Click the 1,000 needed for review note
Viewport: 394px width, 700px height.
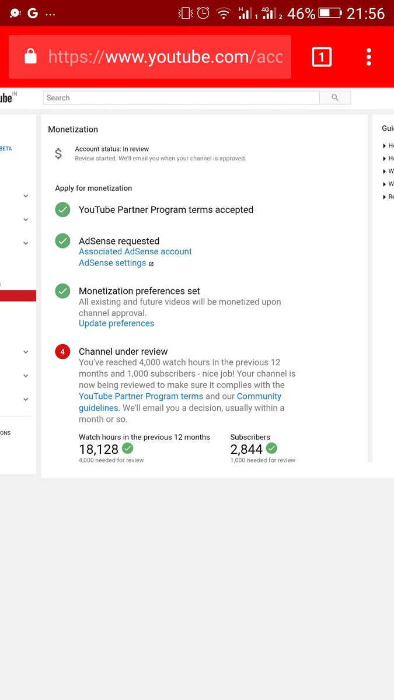click(x=263, y=460)
